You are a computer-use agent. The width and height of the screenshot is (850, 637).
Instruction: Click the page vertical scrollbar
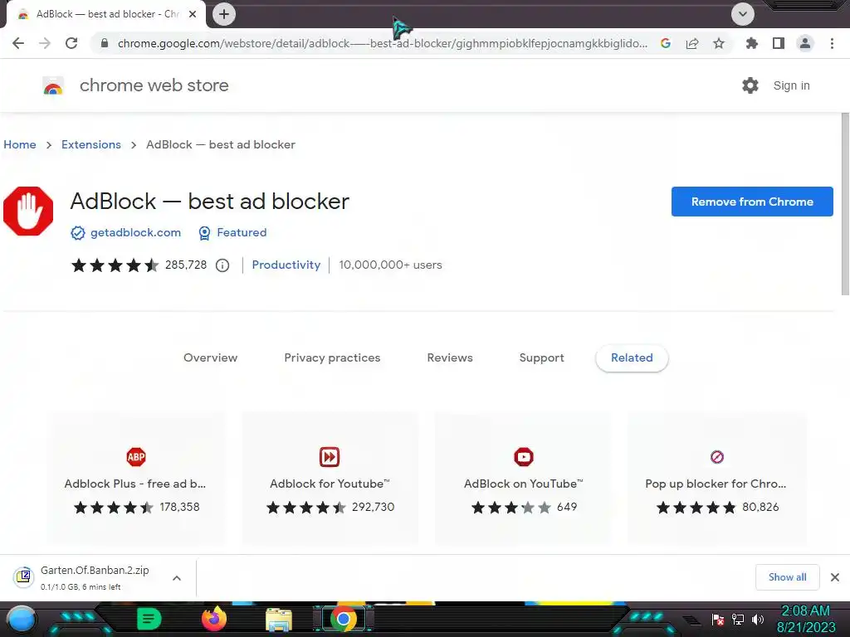(844, 205)
